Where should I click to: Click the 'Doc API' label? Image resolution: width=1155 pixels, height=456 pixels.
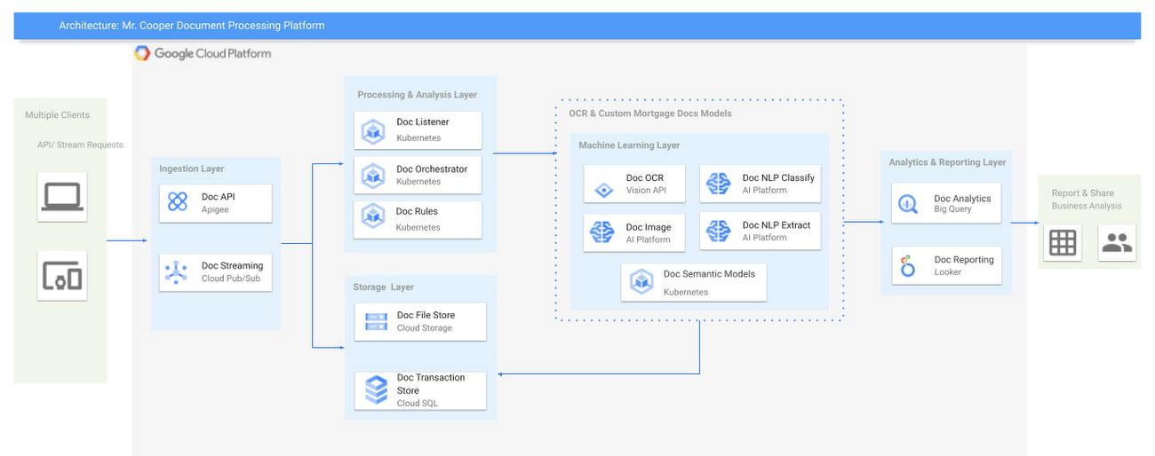(x=219, y=196)
